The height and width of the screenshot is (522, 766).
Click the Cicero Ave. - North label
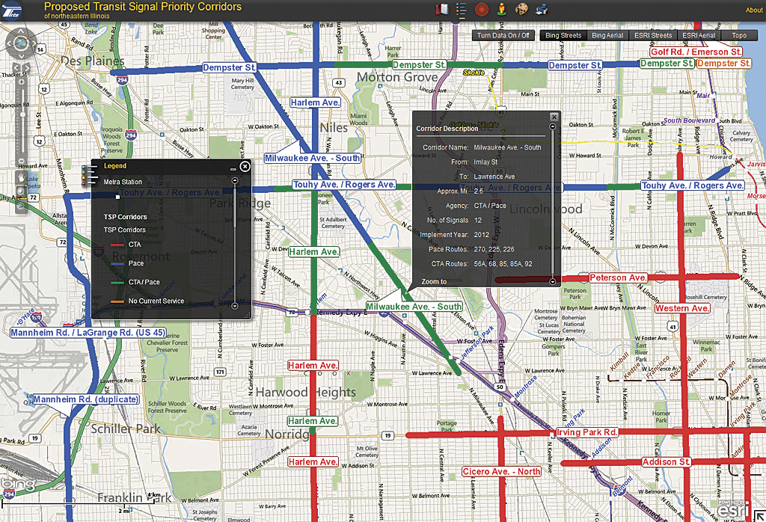coord(501,471)
